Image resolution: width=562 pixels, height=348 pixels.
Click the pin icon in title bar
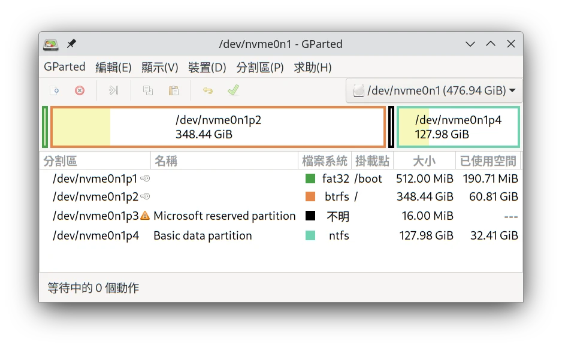point(71,44)
